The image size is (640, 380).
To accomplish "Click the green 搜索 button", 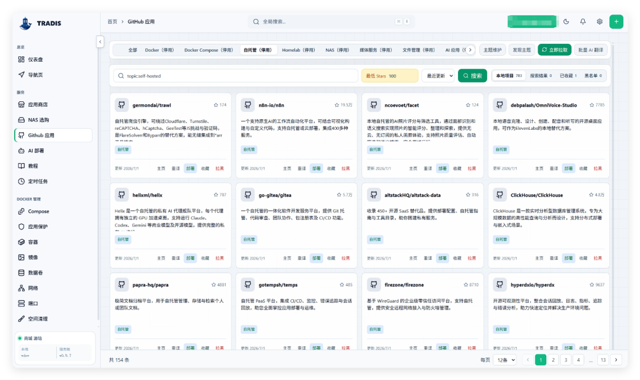I will 472,75.
